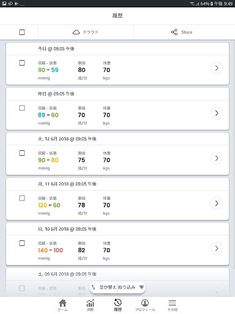Open details chevron for 89 - 60 reading
235x314 pixels.
tap(217, 113)
